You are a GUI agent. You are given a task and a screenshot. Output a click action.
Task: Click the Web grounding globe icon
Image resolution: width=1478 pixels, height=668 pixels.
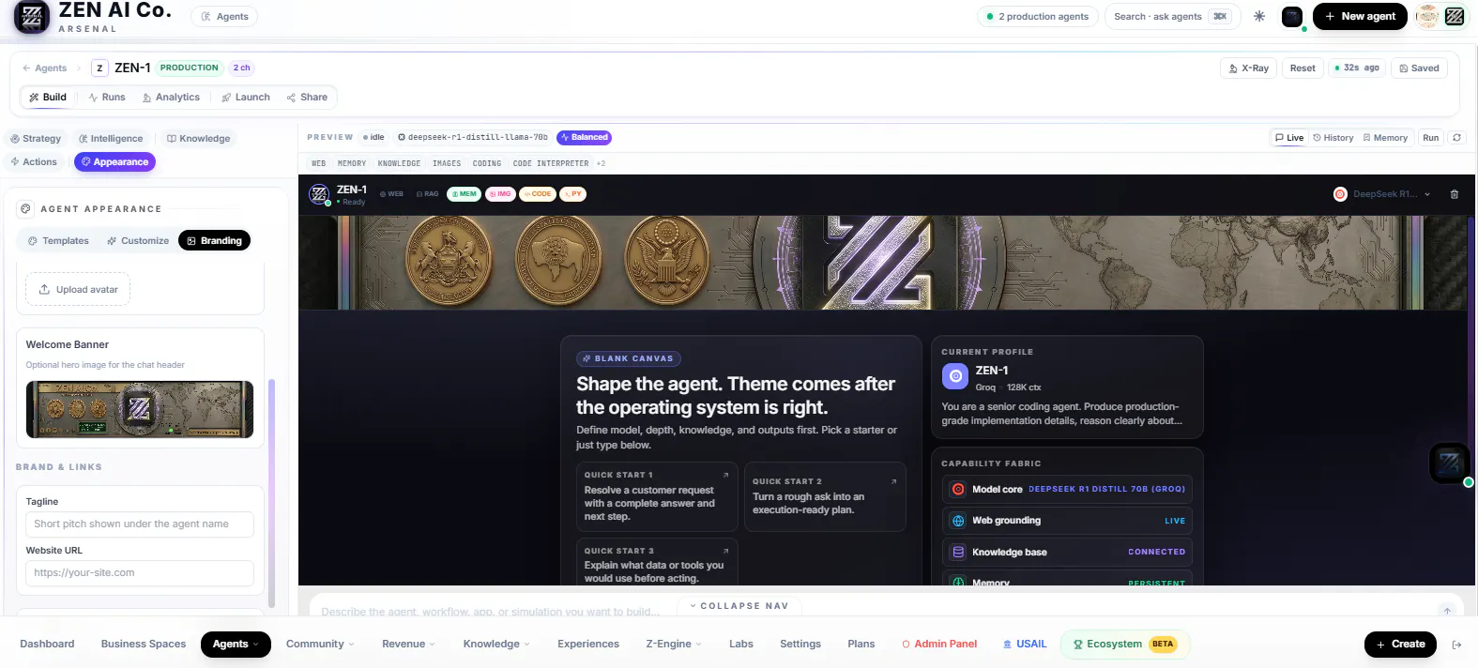[x=958, y=521]
